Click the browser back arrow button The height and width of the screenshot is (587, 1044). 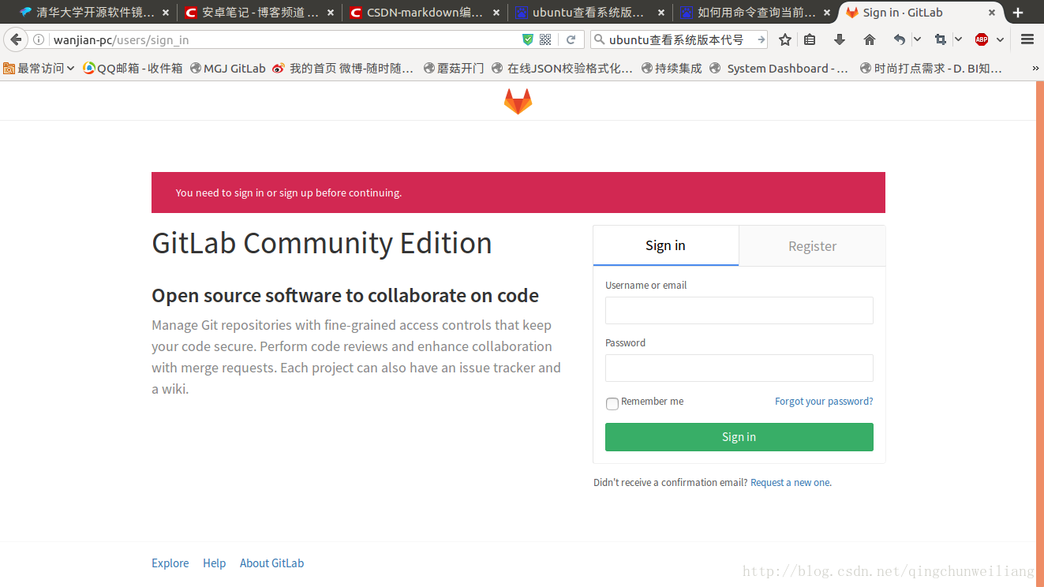tap(16, 39)
